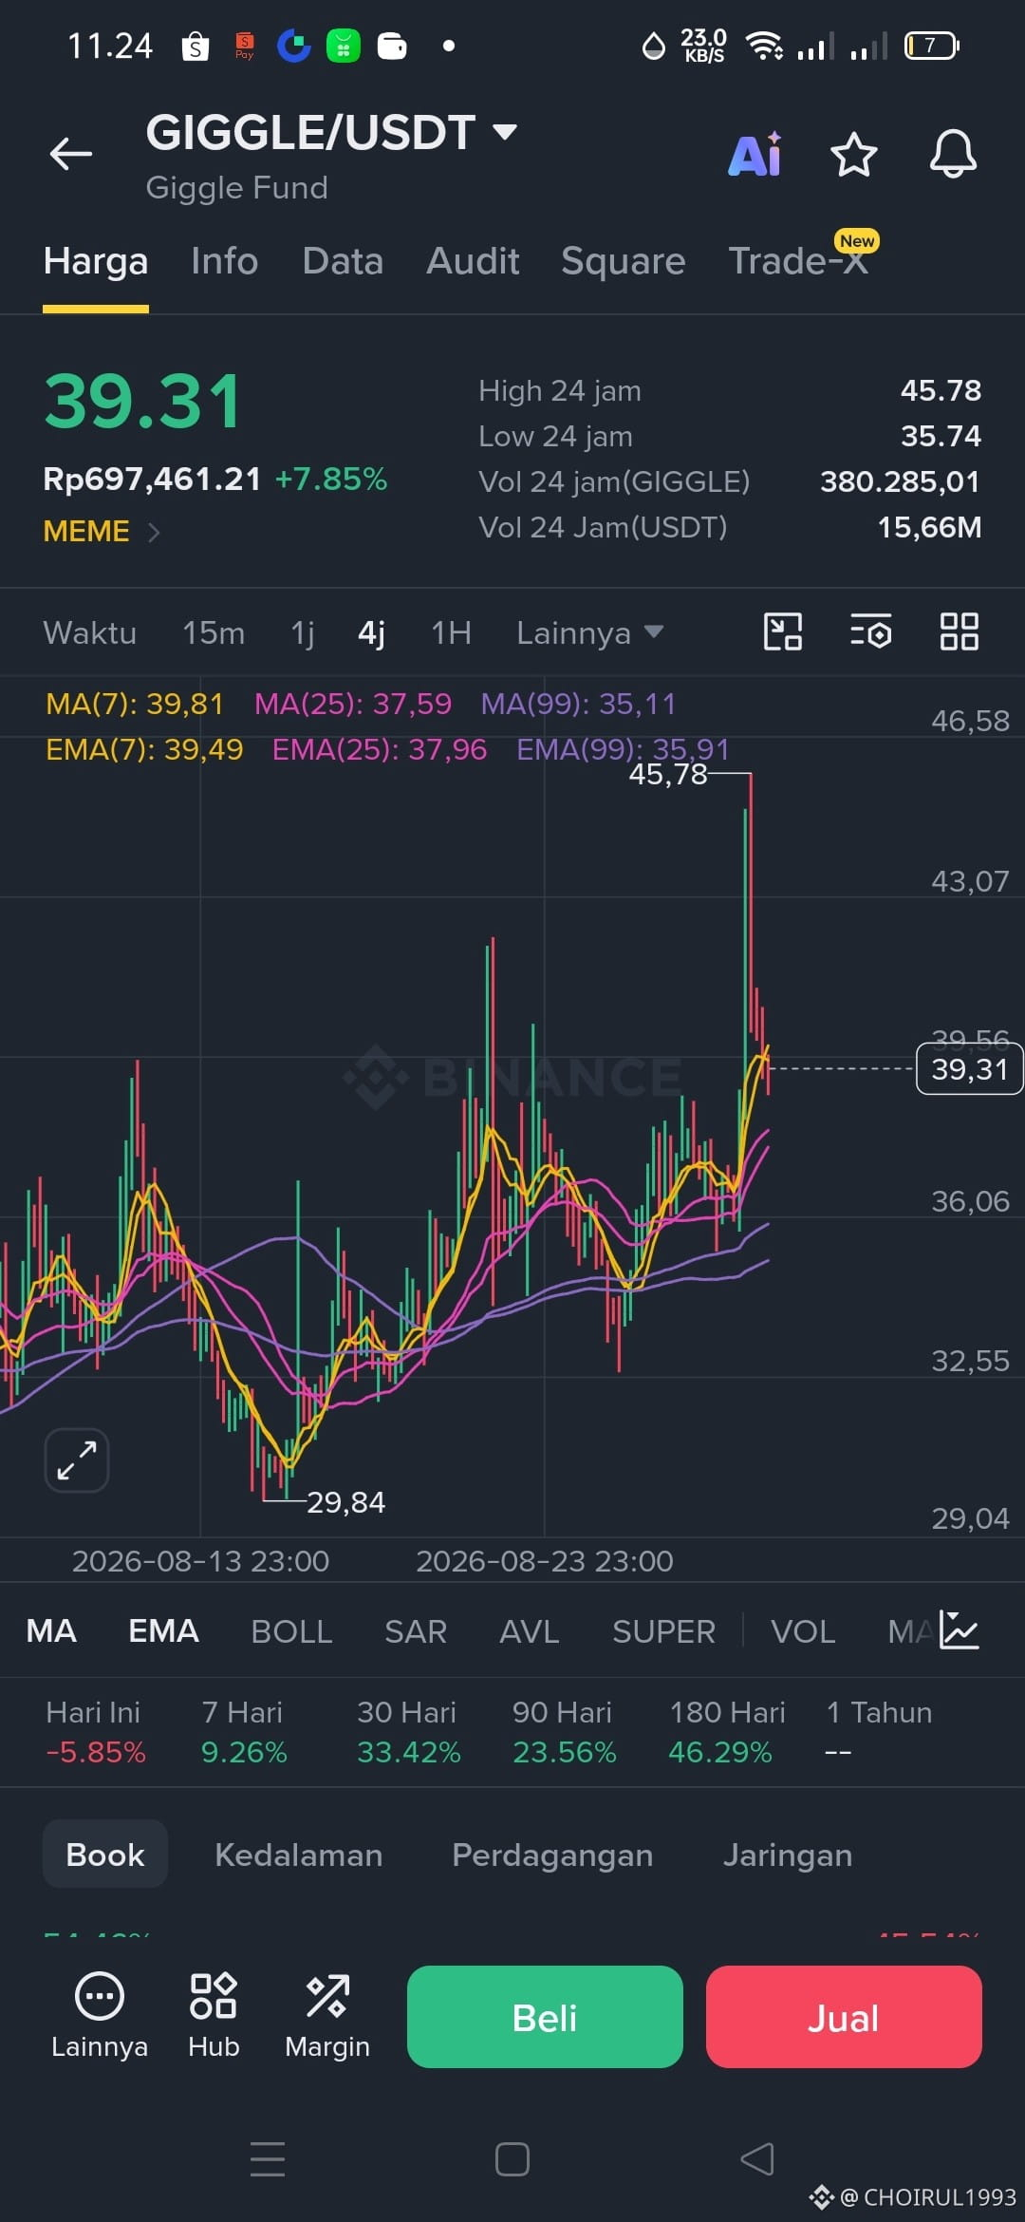Screen dimensions: 1025x2222
Task: Toggle the VOL sub-indicator
Action: 803,1631
